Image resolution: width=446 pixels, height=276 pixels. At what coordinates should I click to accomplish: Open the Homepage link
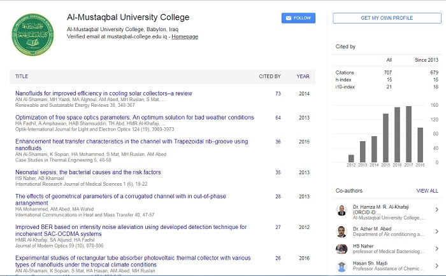click(185, 37)
